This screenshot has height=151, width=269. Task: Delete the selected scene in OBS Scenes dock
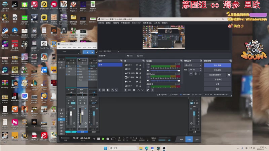coord(104,90)
